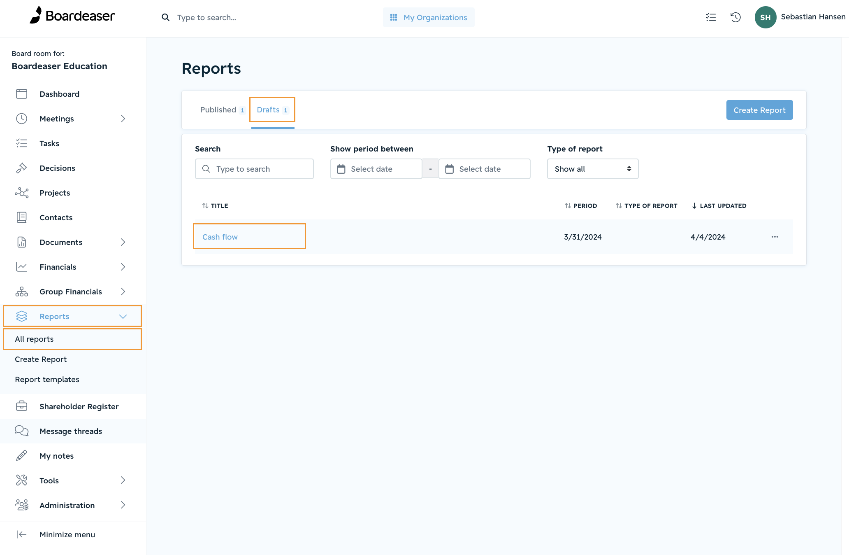Open the My Organizations switcher
The image size is (849, 555).
pos(429,17)
